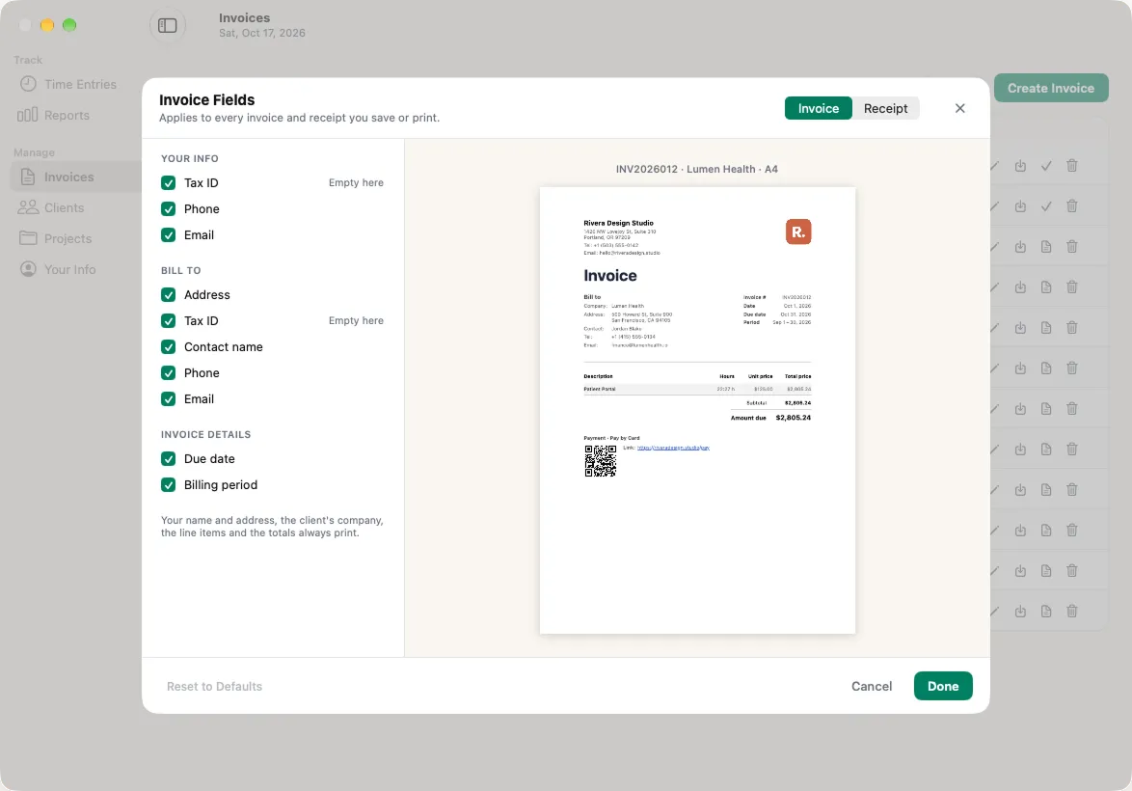Click the trash icon in the topmost invoice row
This screenshot has width=1132, height=791.
(1072, 165)
